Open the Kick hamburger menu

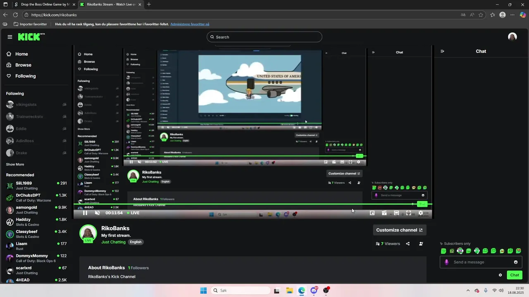point(10,37)
